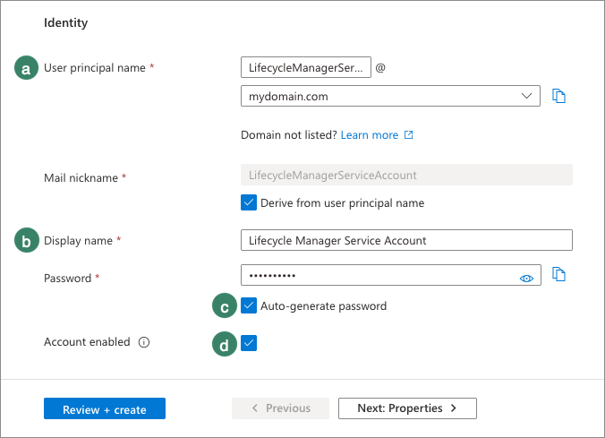
Task: Disable the Account enabled checkbox
Action: tap(250, 343)
